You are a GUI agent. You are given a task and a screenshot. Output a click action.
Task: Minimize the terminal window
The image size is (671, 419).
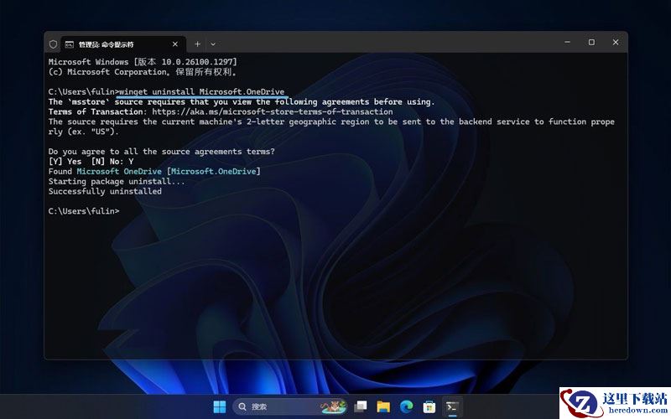pos(568,42)
